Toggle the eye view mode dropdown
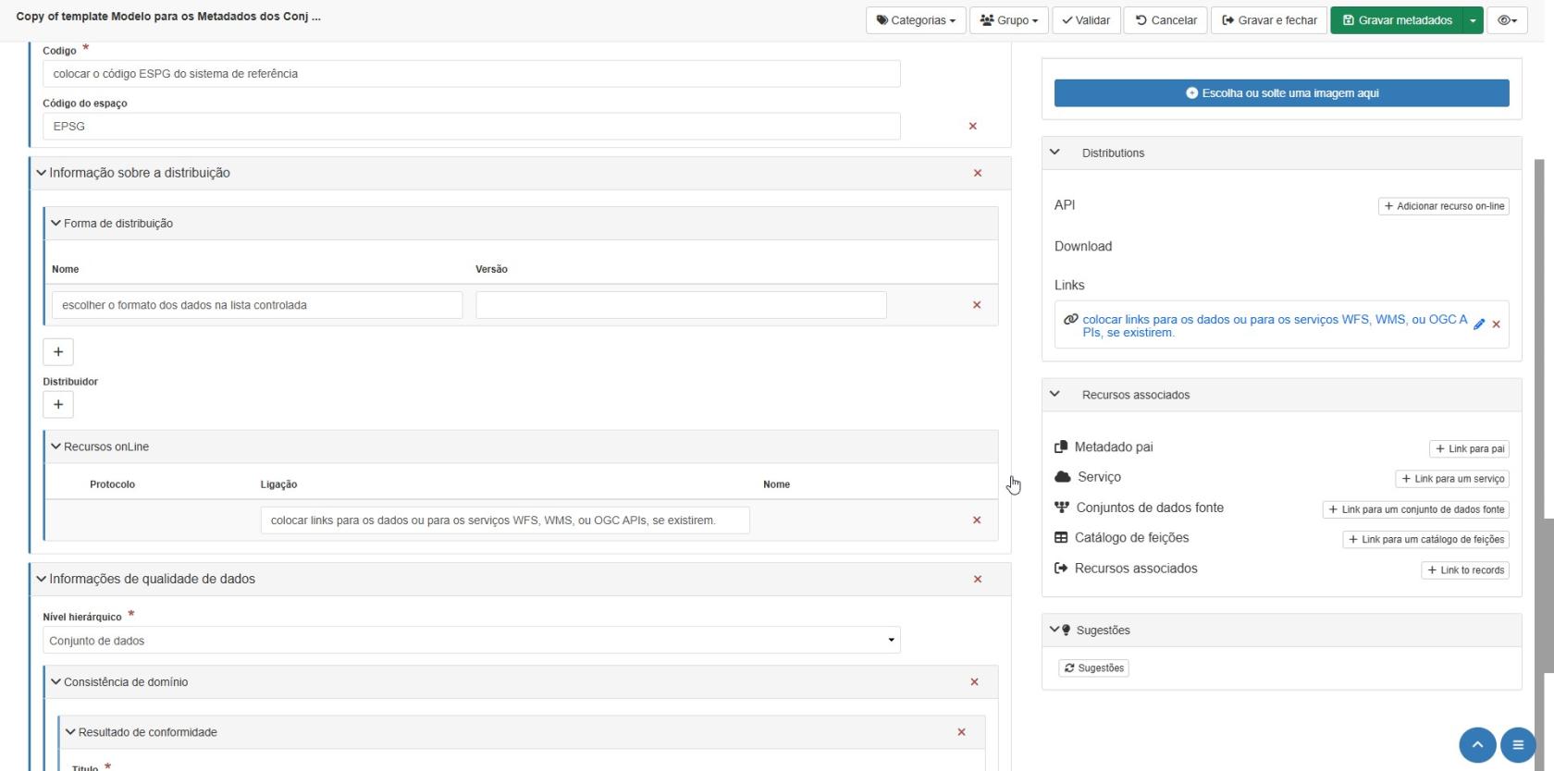 click(1507, 20)
